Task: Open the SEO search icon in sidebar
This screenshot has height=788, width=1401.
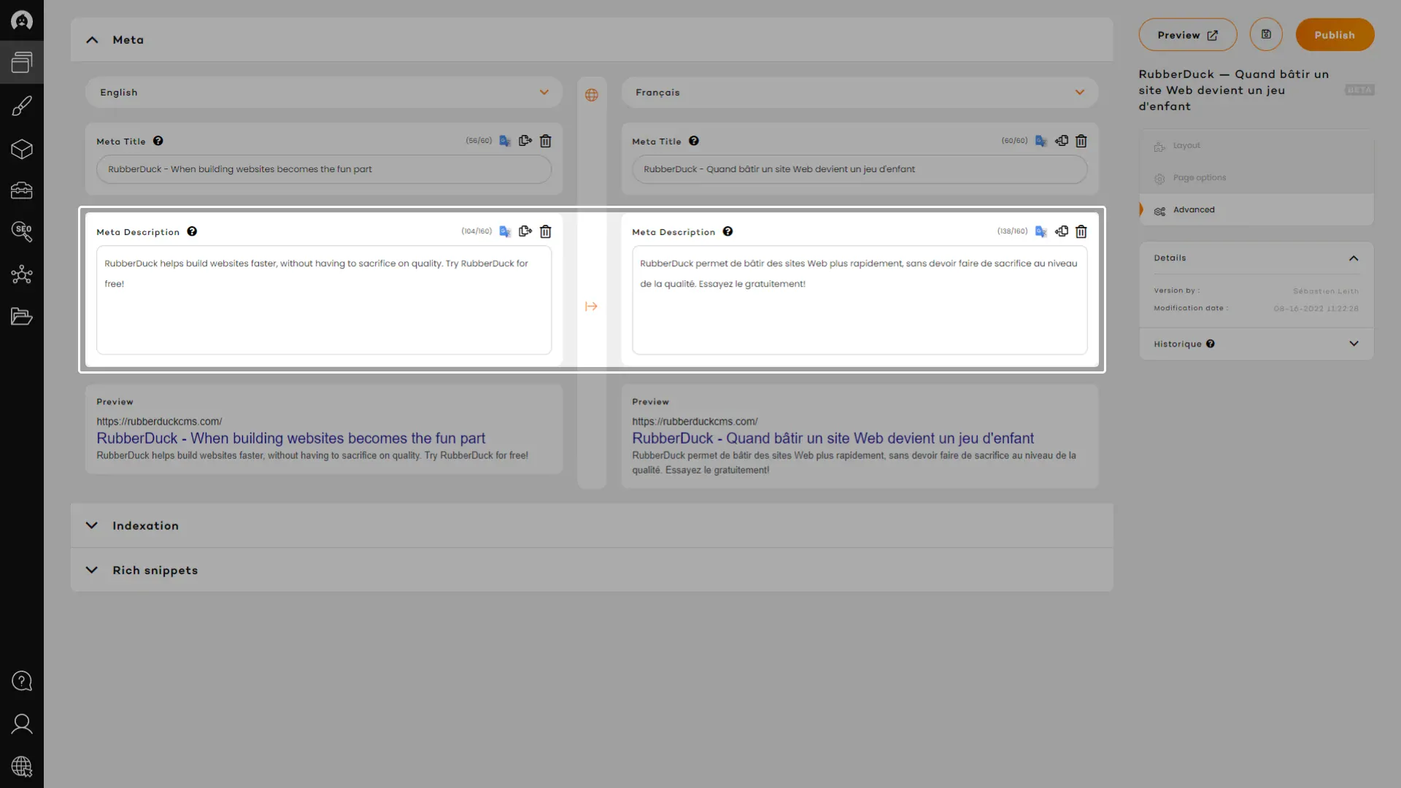Action: click(x=22, y=232)
